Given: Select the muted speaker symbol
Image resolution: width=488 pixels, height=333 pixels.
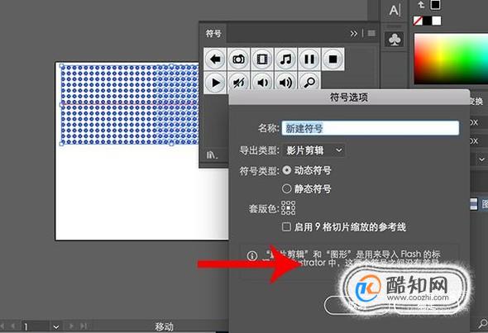Looking at the screenshot, I should pos(239,83).
